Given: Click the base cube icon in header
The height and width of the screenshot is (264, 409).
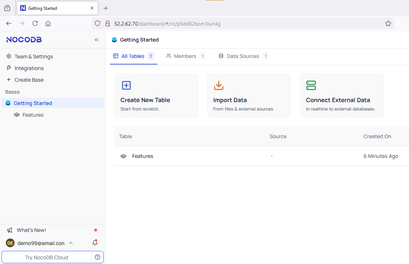Looking at the screenshot, I should pyautogui.click(x=114, y=40).
